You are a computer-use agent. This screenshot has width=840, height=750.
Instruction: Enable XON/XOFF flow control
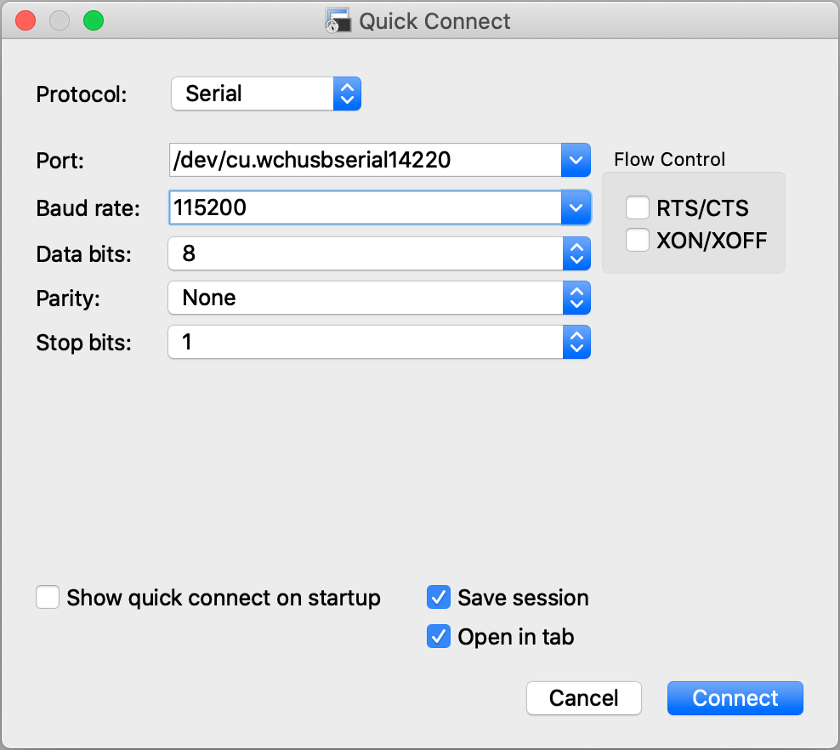pos(638,241)
